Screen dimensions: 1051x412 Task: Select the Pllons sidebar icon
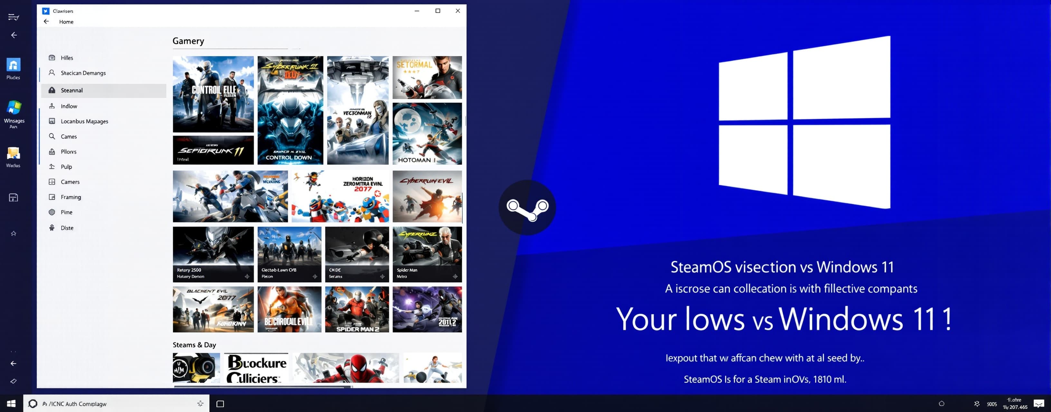click(52, 151)
